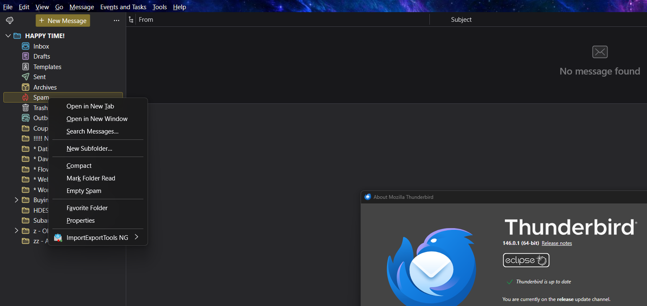This screenshot has height=306, width=647.
Task: Click the Inbox folder icon
Action: click(x=26, y=46)
